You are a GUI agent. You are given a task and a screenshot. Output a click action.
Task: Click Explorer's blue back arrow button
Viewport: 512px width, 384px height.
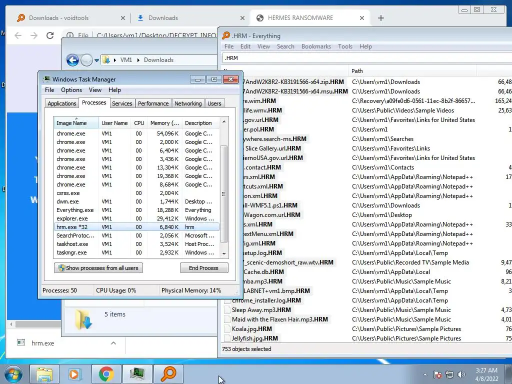[x=72, y=60]
